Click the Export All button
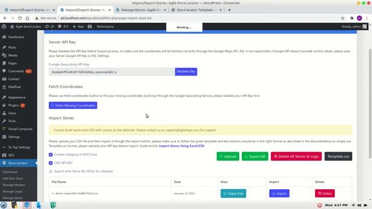The width and height of the screenshot is (372, 209). [255, 156]
